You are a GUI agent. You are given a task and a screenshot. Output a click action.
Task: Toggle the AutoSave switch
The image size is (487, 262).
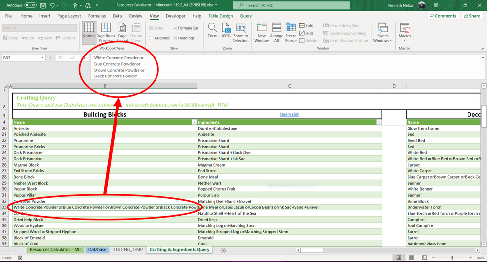pos(30,5)
